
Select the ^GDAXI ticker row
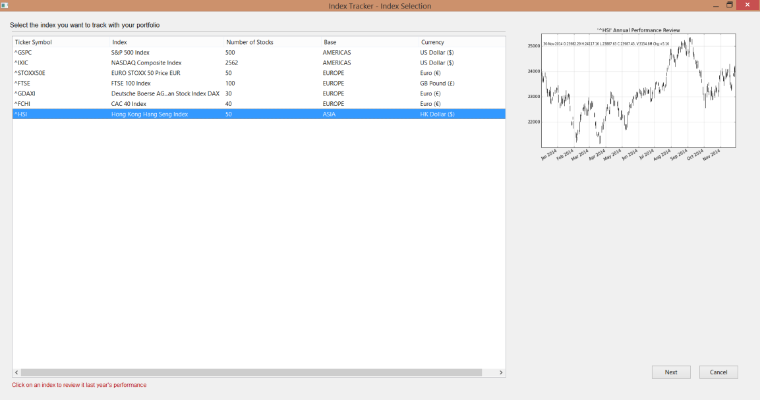[259, 94]
